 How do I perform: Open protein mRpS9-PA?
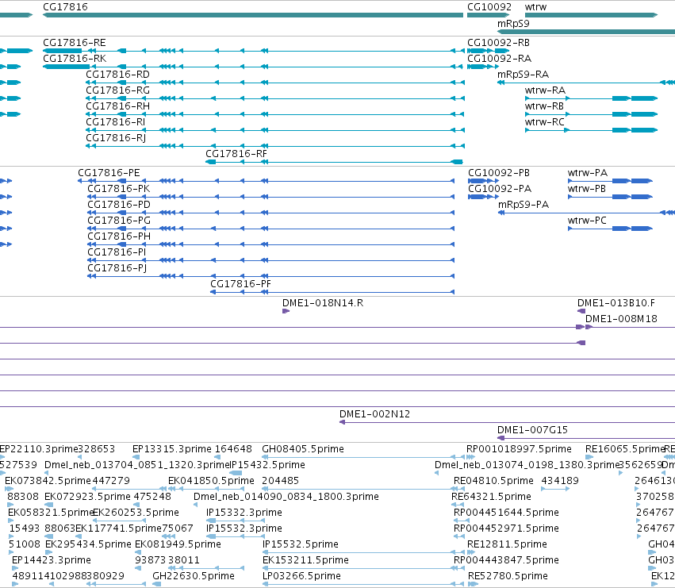coord(524,205)
